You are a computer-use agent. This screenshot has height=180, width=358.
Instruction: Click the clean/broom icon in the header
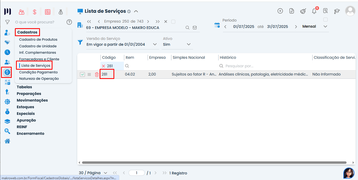tap(303, 11)
